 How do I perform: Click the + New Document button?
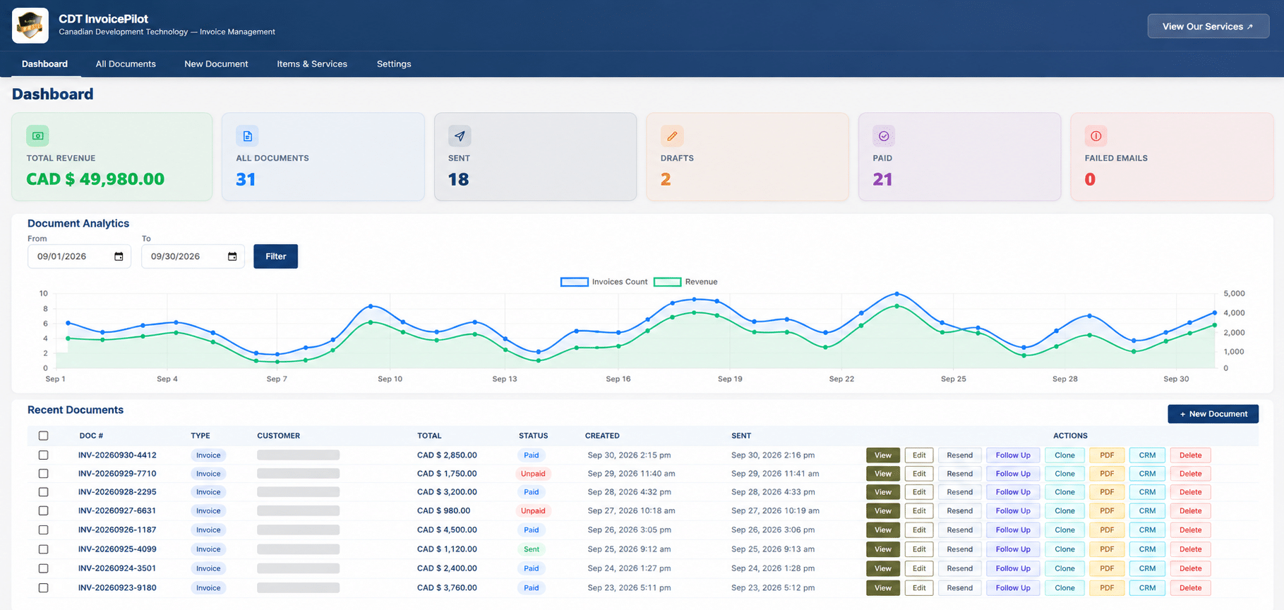pyautogui.click(x=1213, y=414)
